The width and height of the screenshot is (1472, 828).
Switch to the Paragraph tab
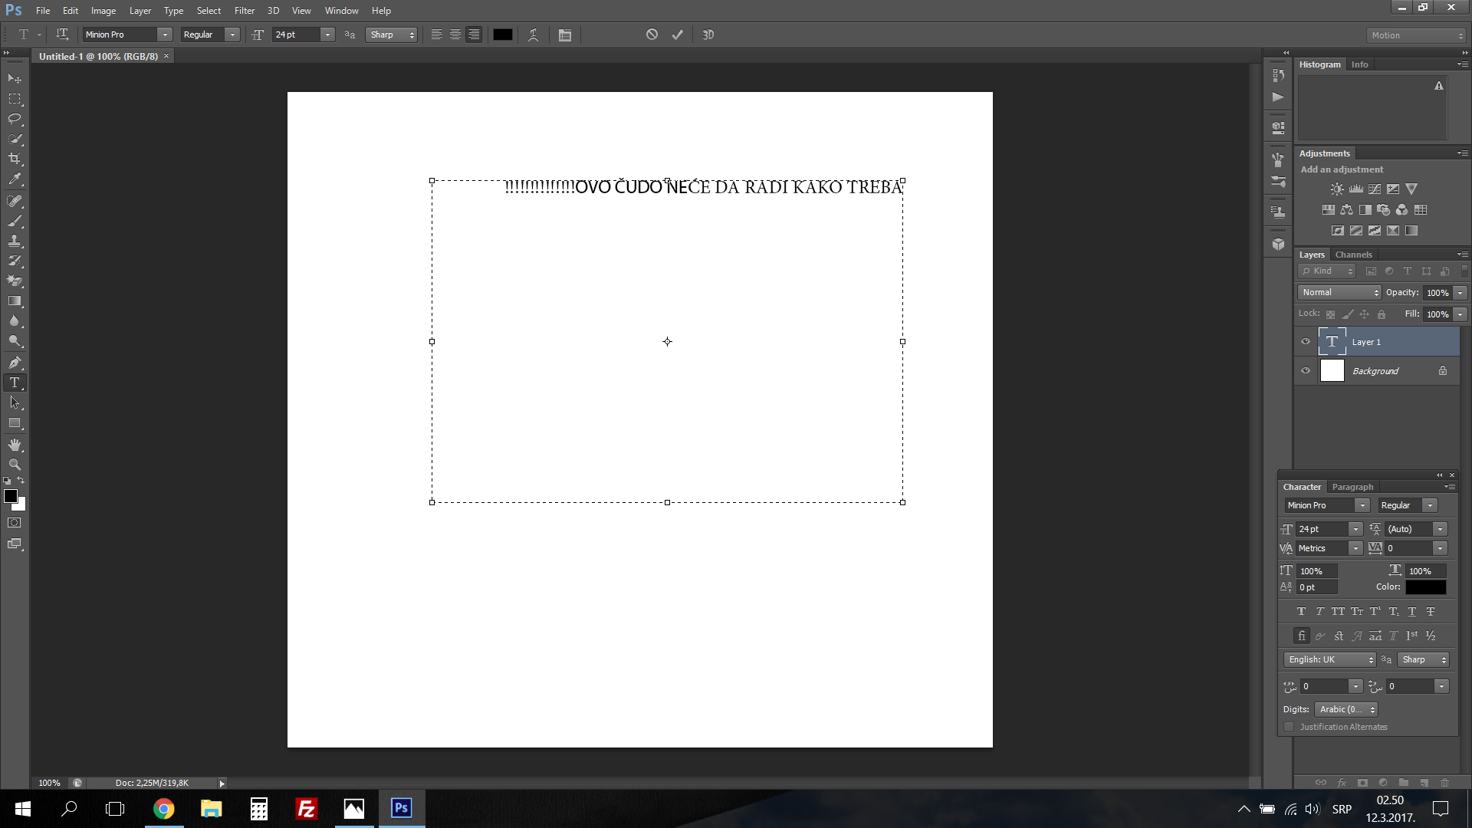pyautogui.click(x=1352, y=487)
